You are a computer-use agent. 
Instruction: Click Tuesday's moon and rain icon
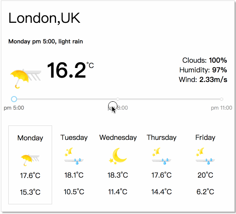[74, 156]
